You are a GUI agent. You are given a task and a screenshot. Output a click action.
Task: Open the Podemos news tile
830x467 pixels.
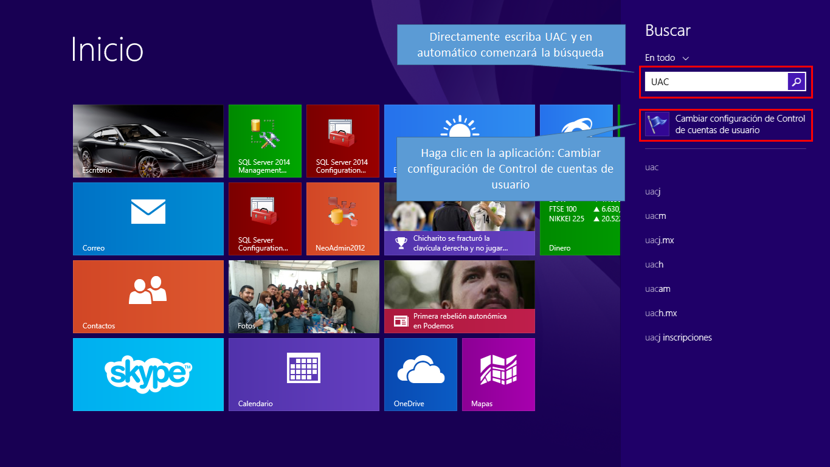point(460,297)
